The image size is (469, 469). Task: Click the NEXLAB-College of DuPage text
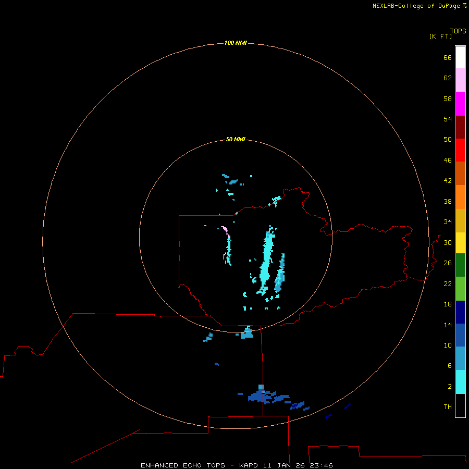(416, 6)
